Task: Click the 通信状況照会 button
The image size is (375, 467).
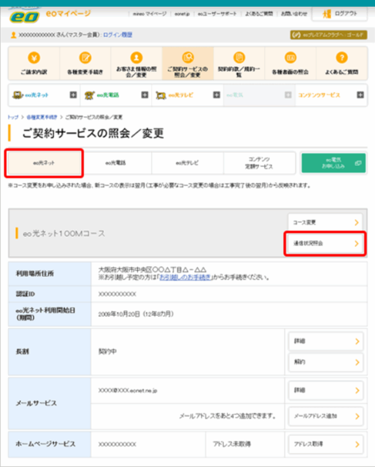Action: tap(325, 244)
